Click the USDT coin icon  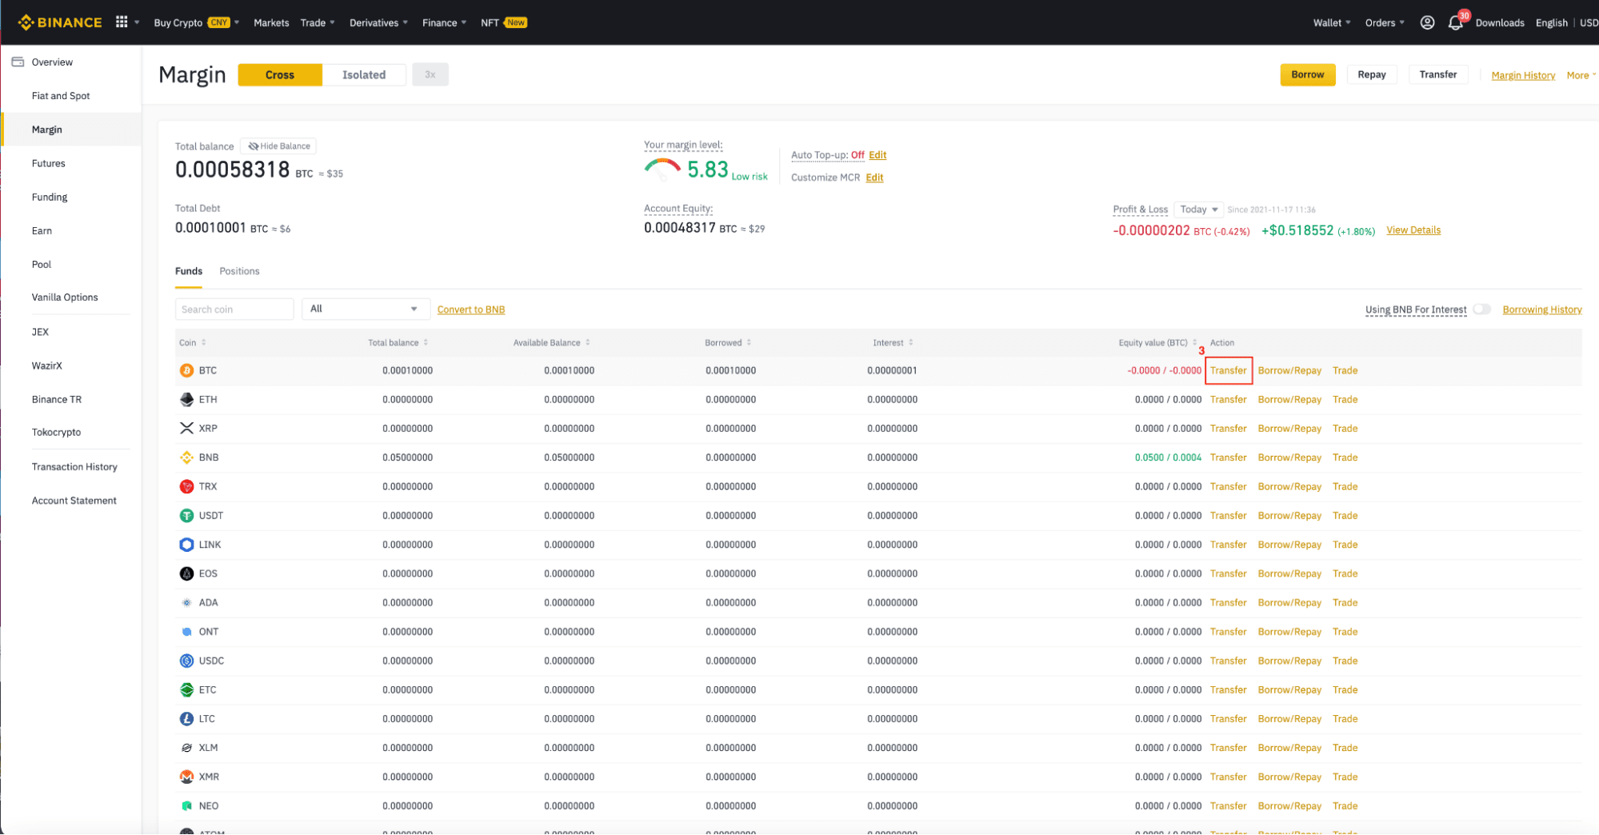186,516
